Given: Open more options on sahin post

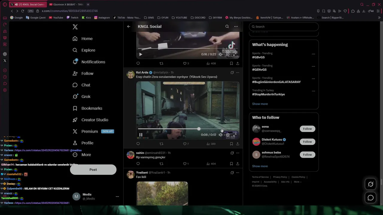Looking at the screenshot, I should click(238, 153).
